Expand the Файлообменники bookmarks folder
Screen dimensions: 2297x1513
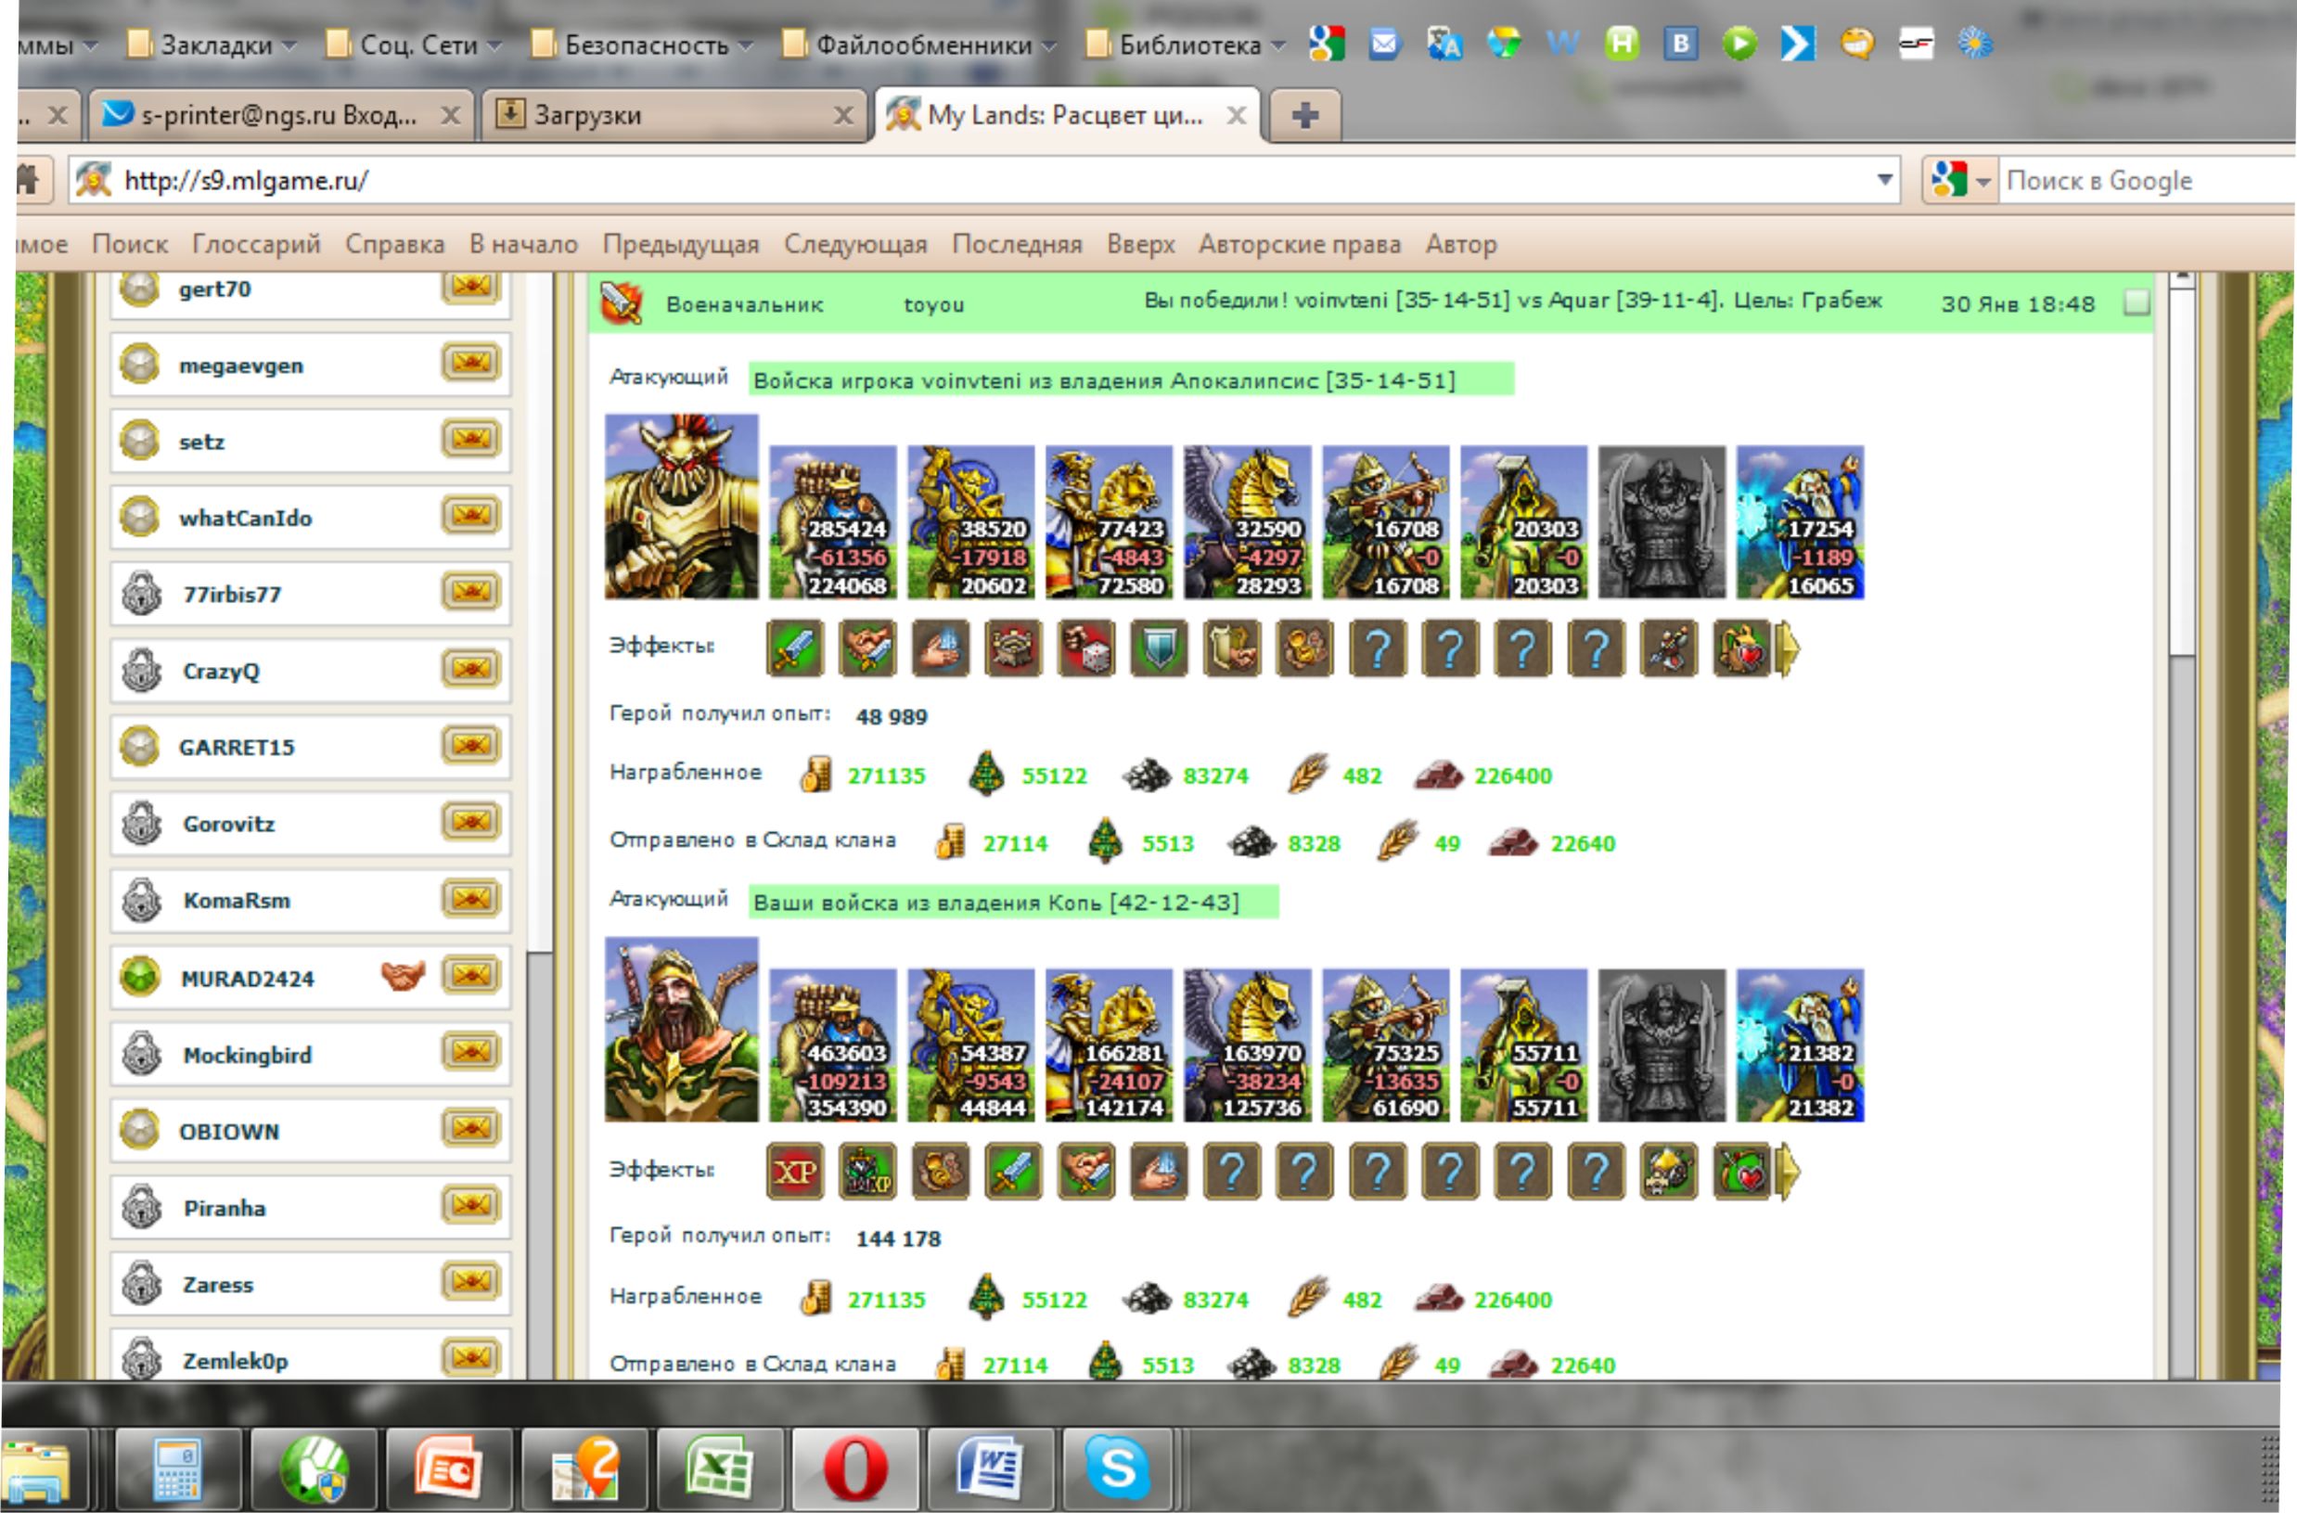[x=919, y=45]
